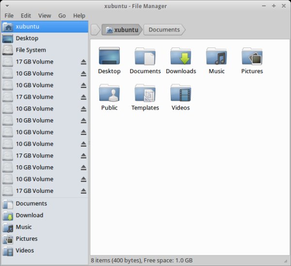This screenshot has width=291, height=266.
Task: Click the path bar left scroll arrow
Action: 95,30
